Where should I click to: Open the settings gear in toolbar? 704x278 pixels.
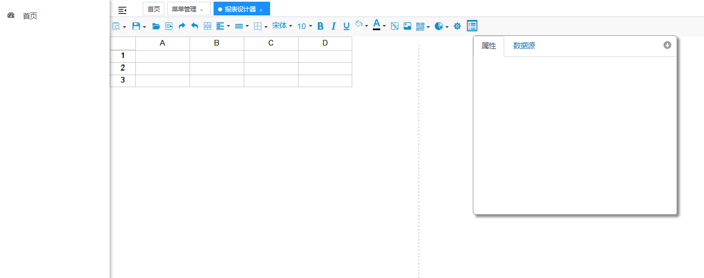point(457,26)
